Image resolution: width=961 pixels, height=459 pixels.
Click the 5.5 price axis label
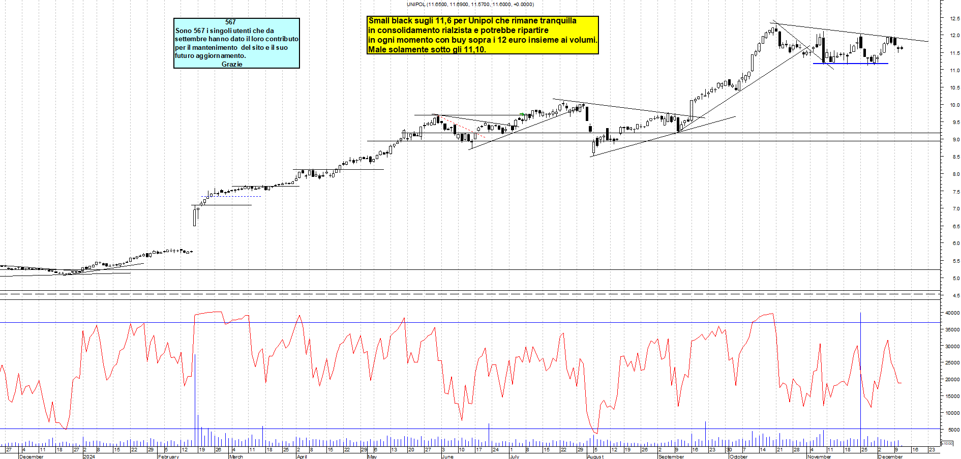coord(955,261)
